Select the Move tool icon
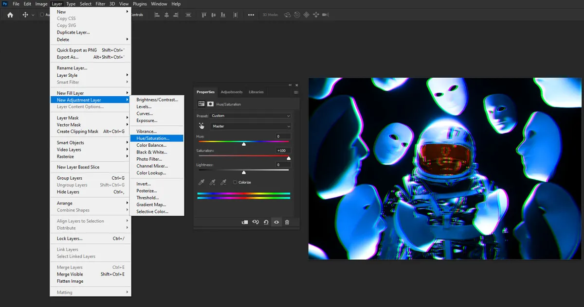The image size is (584, 307). tap(25, 15)
